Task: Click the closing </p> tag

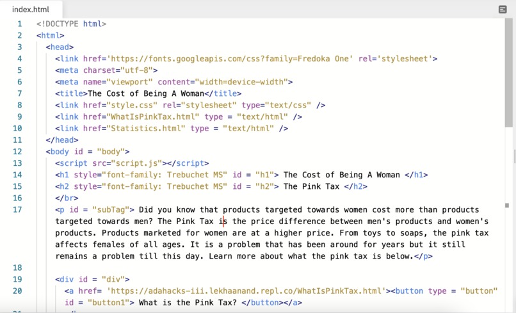Action: [423, 256]
